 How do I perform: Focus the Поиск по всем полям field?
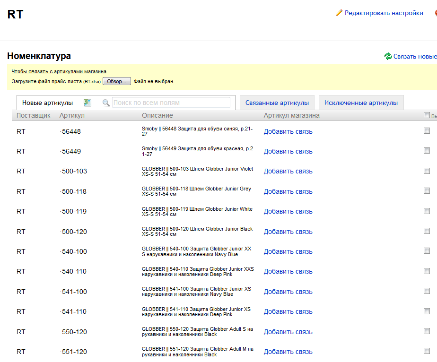click(x=171, y=103)
